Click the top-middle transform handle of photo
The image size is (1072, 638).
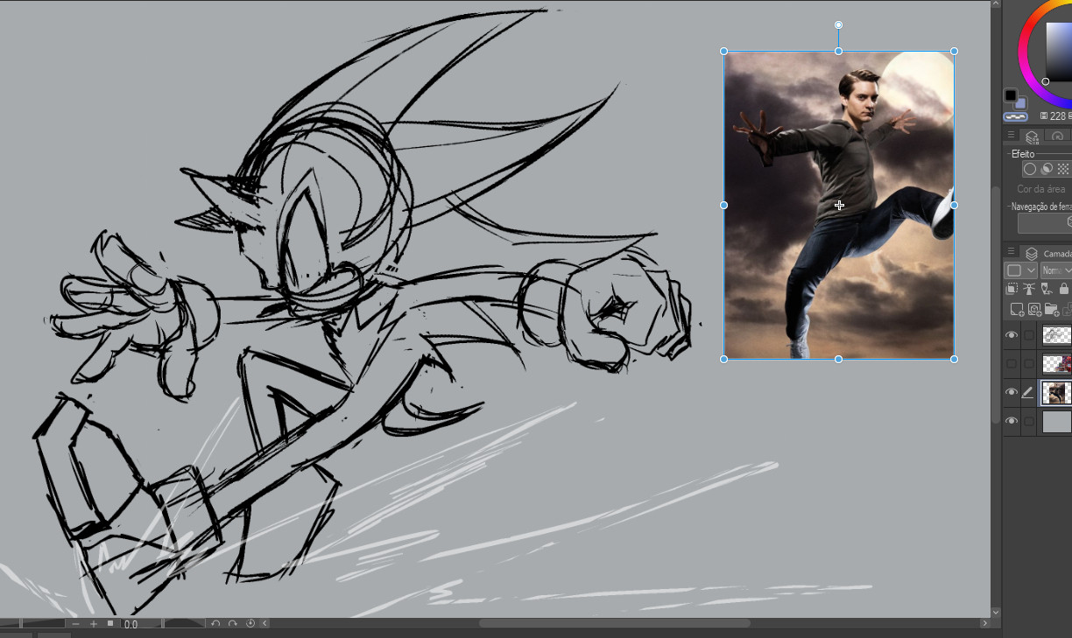coord(838,52)
